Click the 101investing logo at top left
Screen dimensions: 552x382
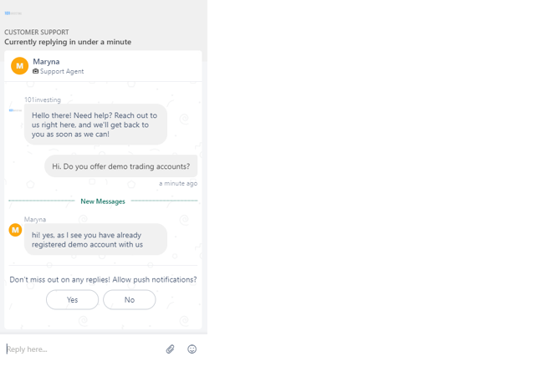13,13
